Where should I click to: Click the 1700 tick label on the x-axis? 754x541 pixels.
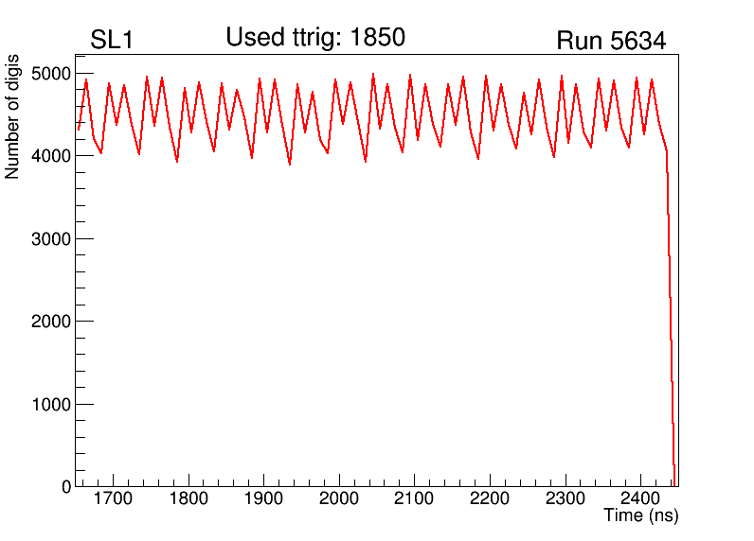113,498
